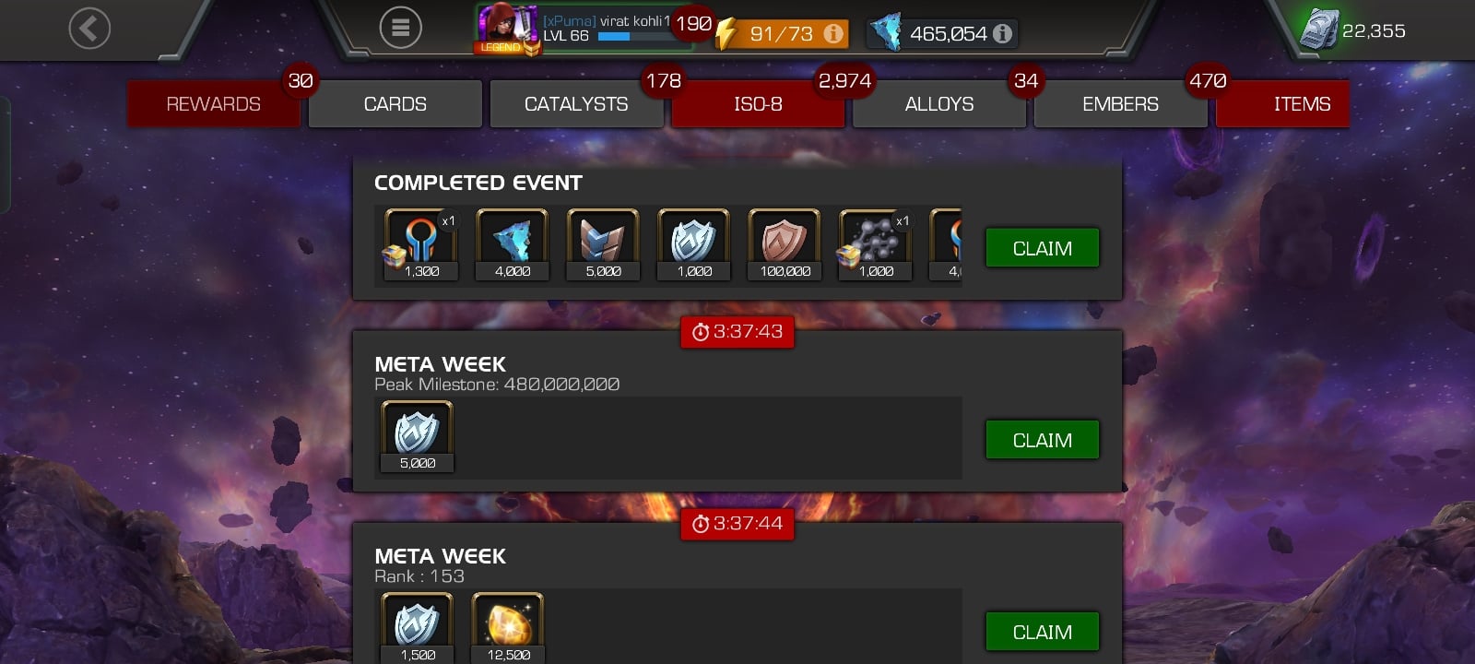Claim the Completed Event rewards
This screenshot has width=1475, height=664.
[x=1042, y=248]
